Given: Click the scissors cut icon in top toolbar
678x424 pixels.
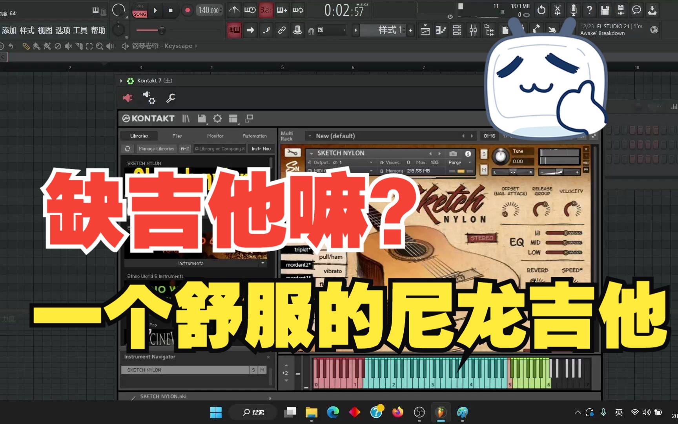Looking at the screenshot, I should tap(558, 10).
